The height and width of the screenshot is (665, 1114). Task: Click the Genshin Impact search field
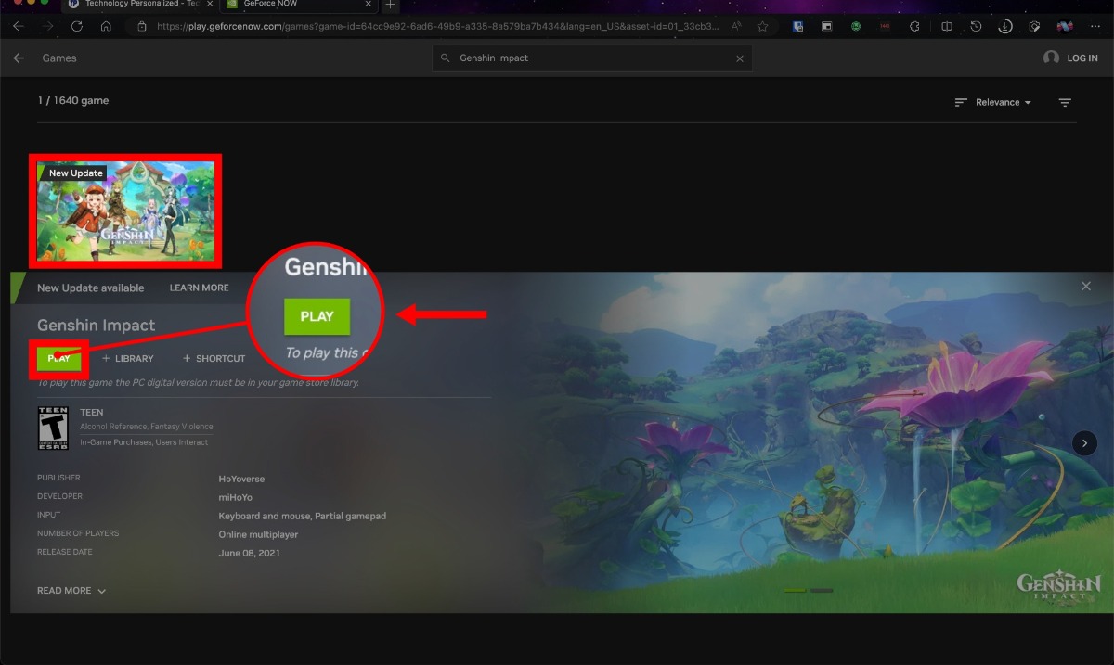[x=592, y=58]
